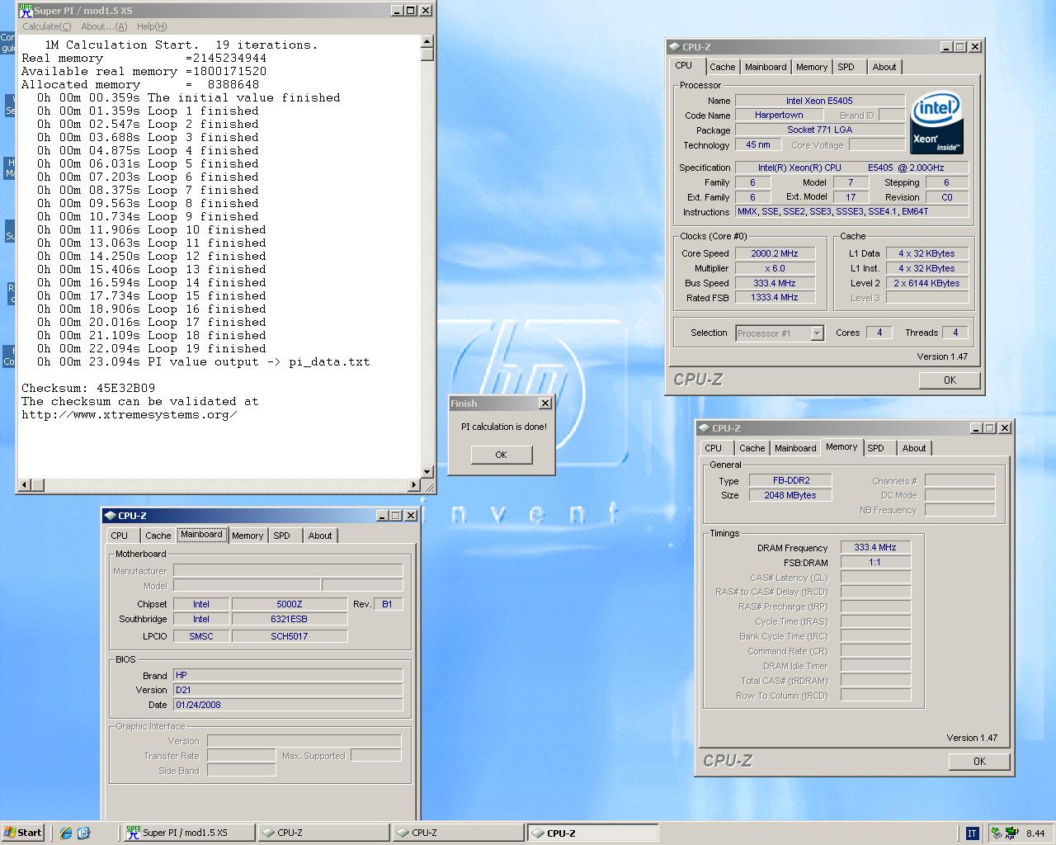Click the Checksum 45E32B09 line
This screenshot has width=1056, height=845.
(x=88, y=388)
